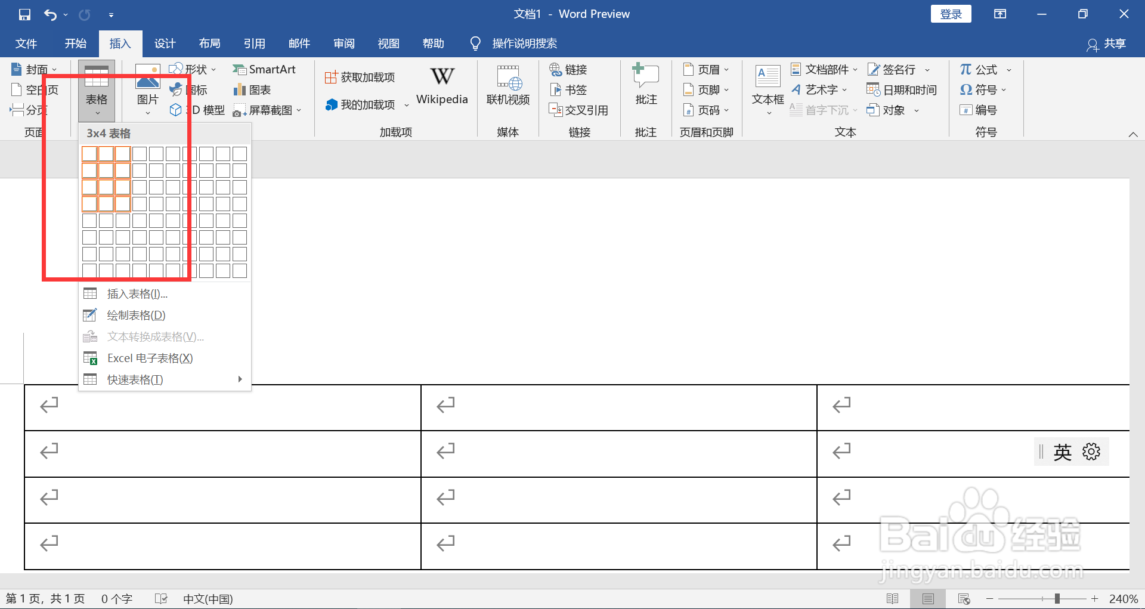Viewport: 1145px width, 609px height.
Task: Insert a 图片 picture
Action: click(148, 91)
